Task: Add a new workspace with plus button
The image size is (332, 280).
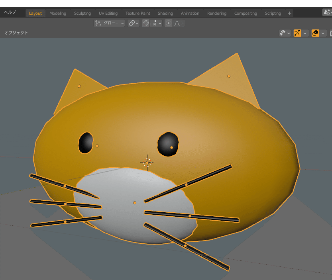Action: (x=289, y=13)
